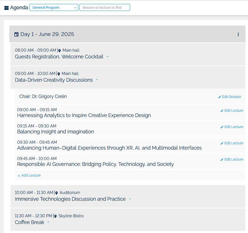248x233 pixels.
Task: Open the General Program dropdown
Action: point(54,8)
